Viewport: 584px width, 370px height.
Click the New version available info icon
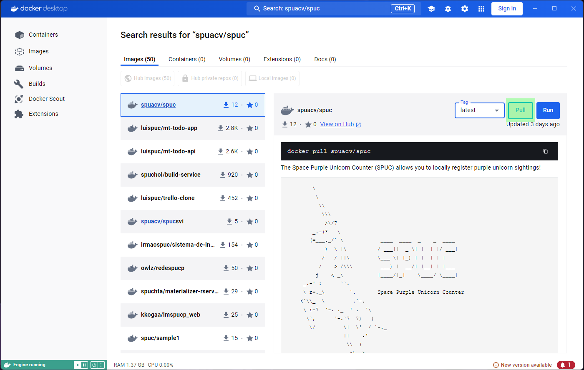496,365
